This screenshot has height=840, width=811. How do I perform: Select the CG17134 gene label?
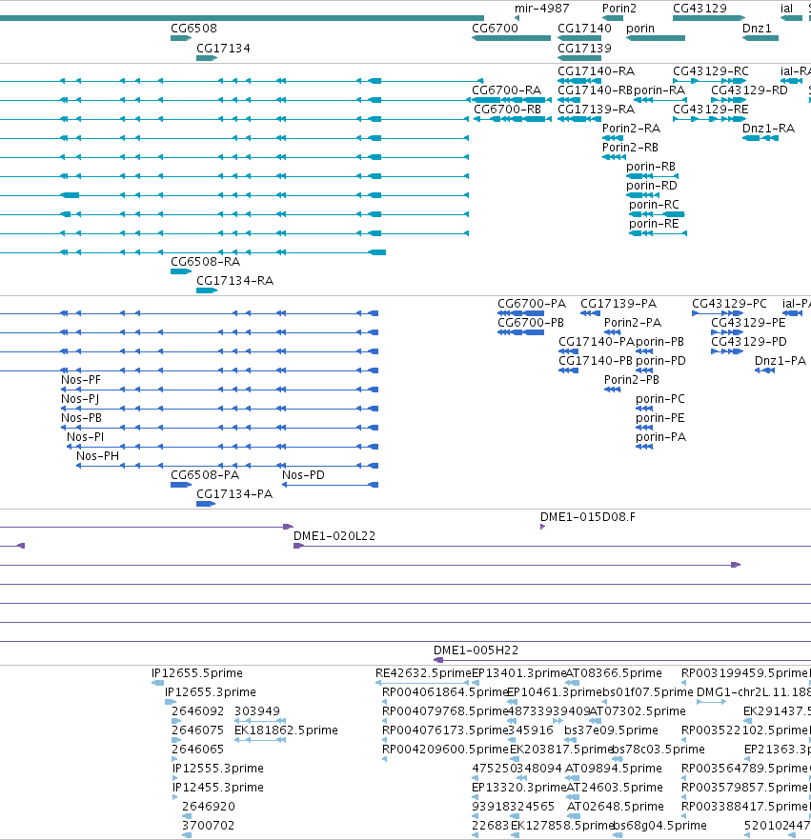tap(223, 49)
